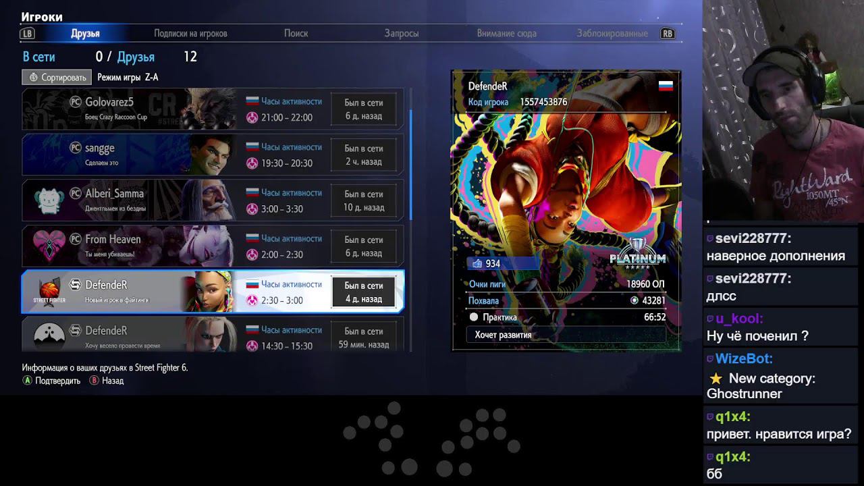The image size is (864, 486).
Task: Click the Russian flag on DefendeR profile card
Action: click(666, 86)
